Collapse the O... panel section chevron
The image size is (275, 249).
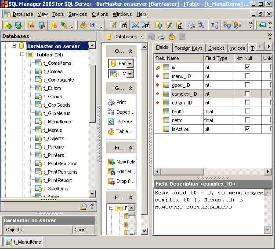130,52
